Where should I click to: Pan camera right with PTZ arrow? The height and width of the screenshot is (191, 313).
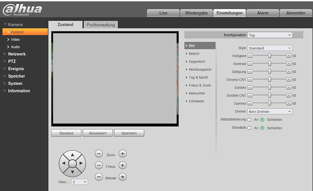point(80,163)
